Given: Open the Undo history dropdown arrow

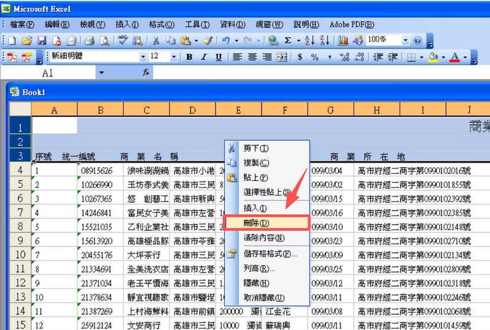Looking at the screenshot, I should click(236, 40).
